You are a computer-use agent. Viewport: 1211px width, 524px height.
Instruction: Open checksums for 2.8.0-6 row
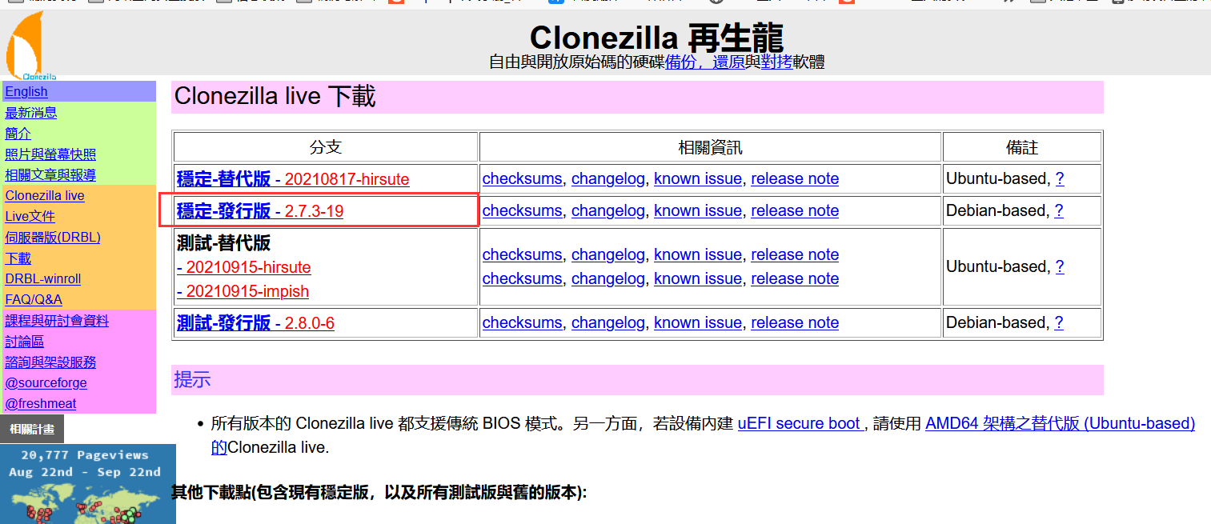tap(522, 323)
